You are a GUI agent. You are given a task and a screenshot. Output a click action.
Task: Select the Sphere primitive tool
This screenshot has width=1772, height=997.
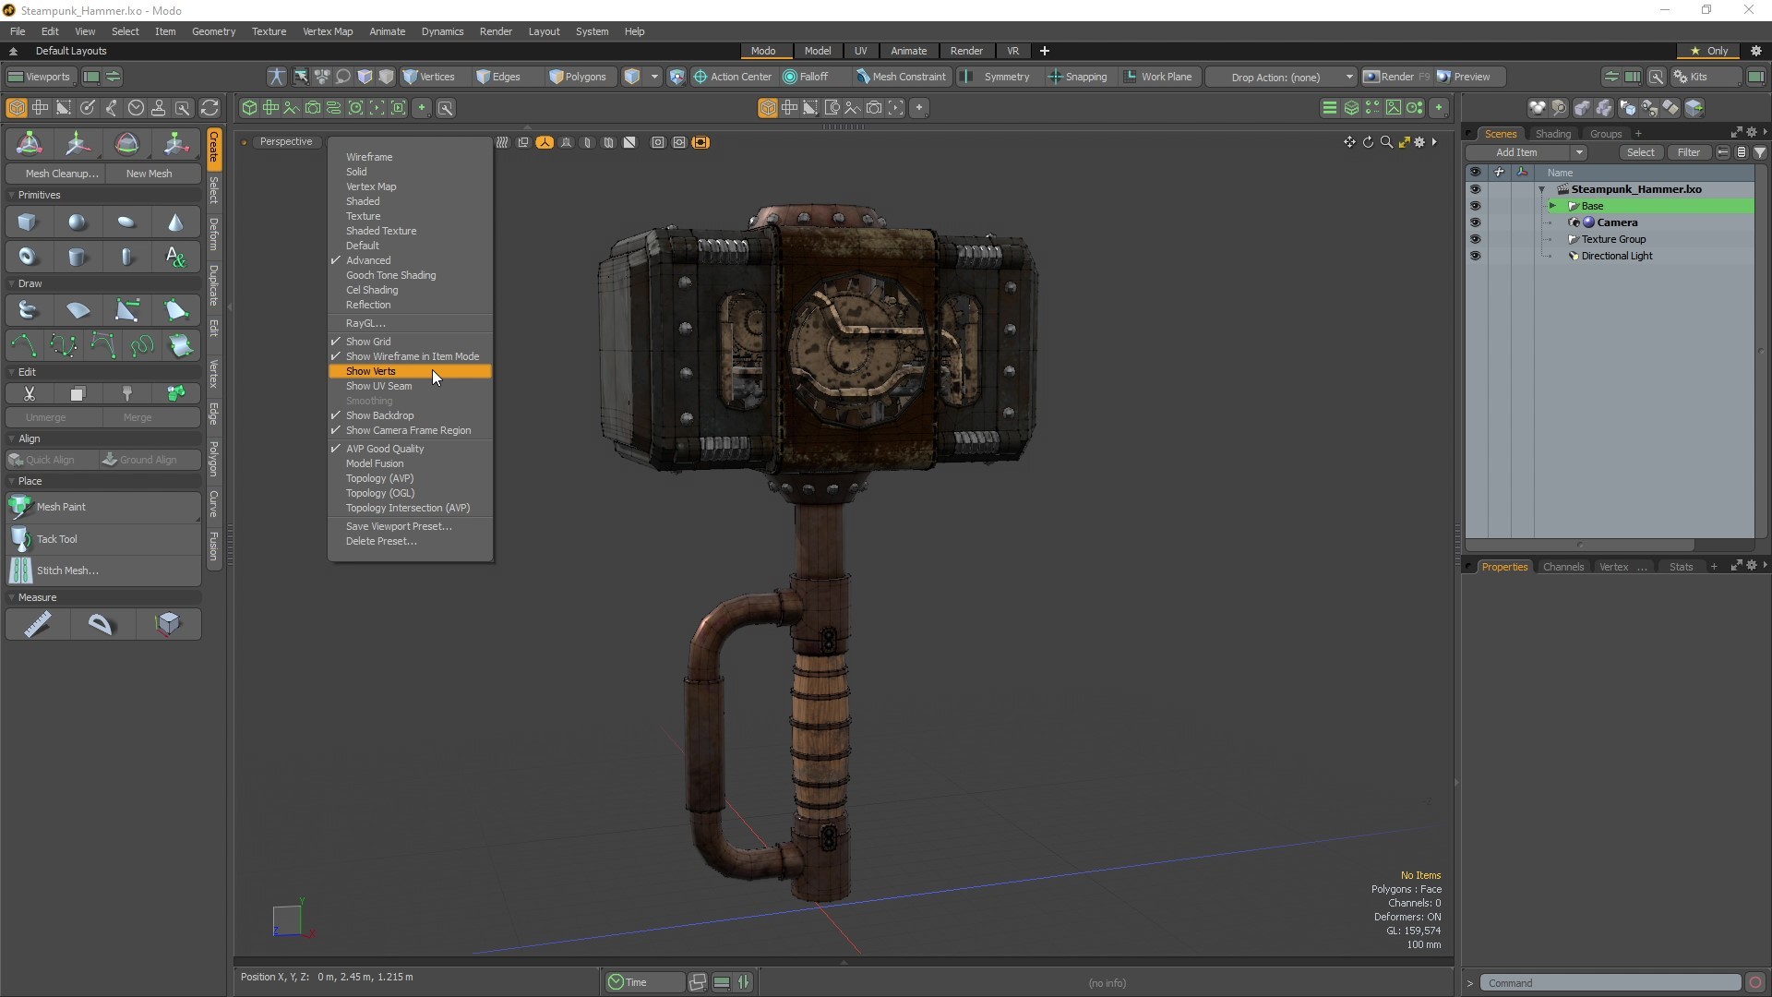point(77,222)
